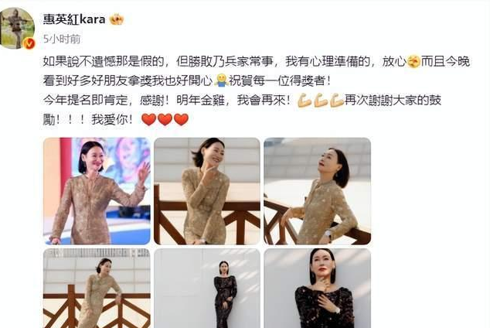Viewport: 490px width, 328px height.
Task: Click the text 再次謝謝大家的鼓
Action: coord(393,101)
